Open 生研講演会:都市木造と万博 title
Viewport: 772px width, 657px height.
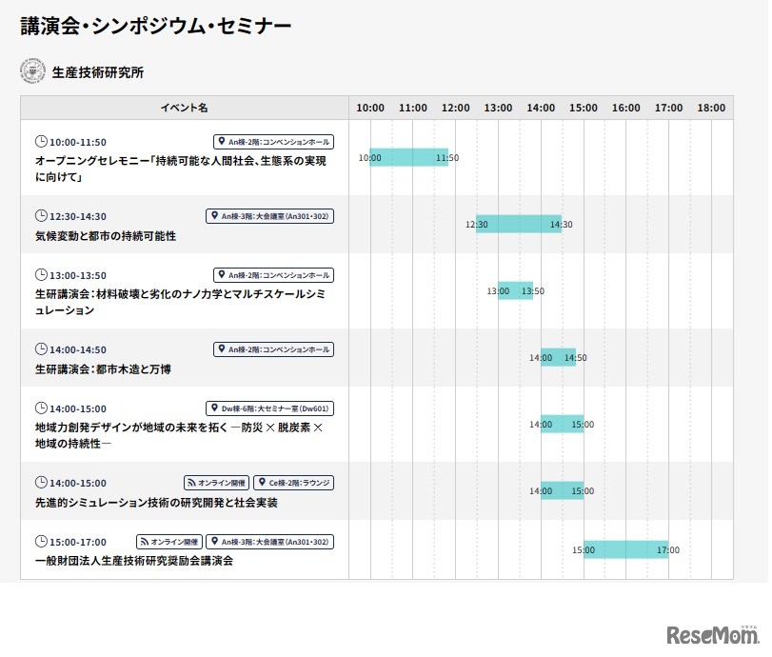103,368
